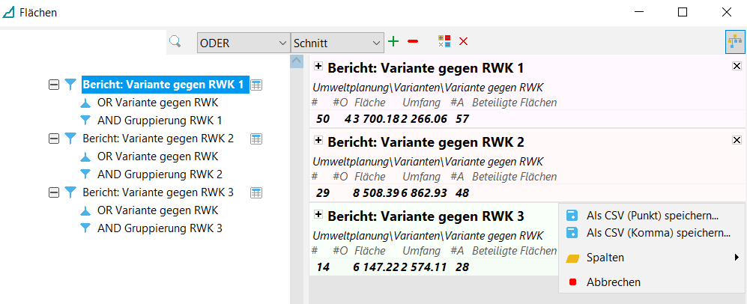Choose Als CSV (Komma) speichern
Viewport: 747px width, 304px height.
658,233
